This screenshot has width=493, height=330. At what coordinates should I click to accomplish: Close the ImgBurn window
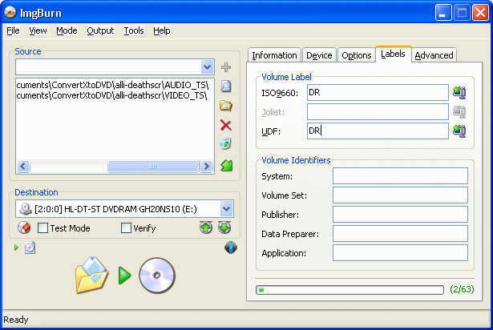(x=480, y=13)
